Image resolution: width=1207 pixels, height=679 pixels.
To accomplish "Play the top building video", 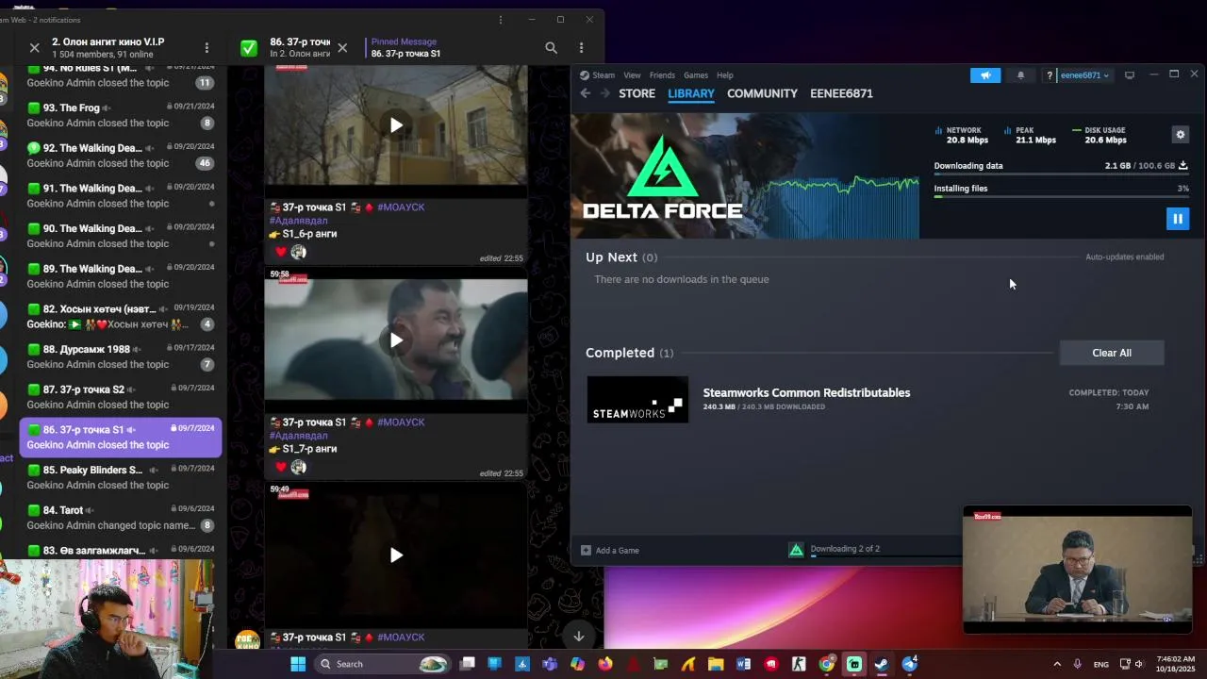I will [396, 125].
